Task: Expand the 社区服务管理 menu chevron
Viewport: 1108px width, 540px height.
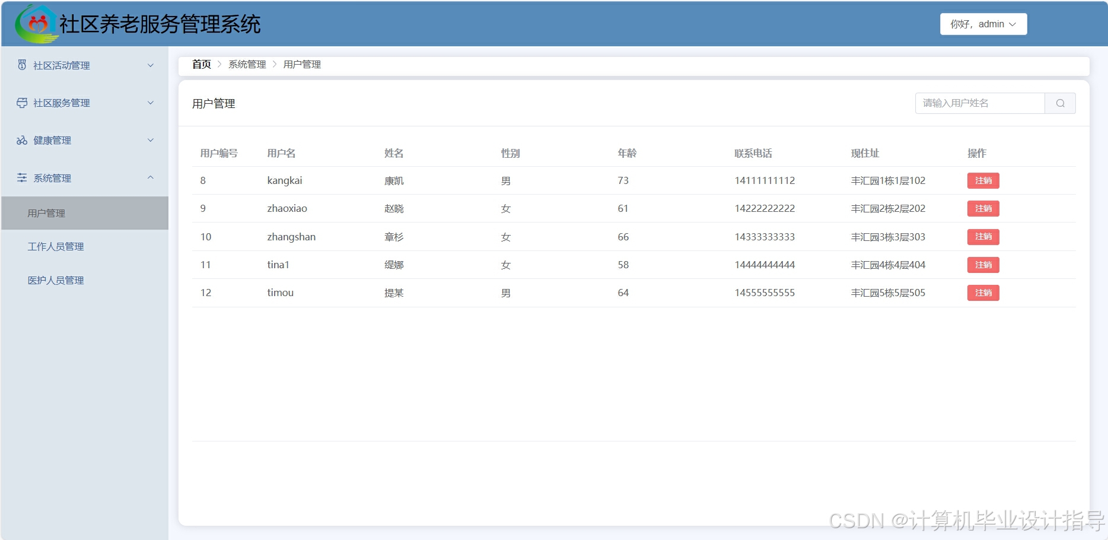Action: (151, 103)
